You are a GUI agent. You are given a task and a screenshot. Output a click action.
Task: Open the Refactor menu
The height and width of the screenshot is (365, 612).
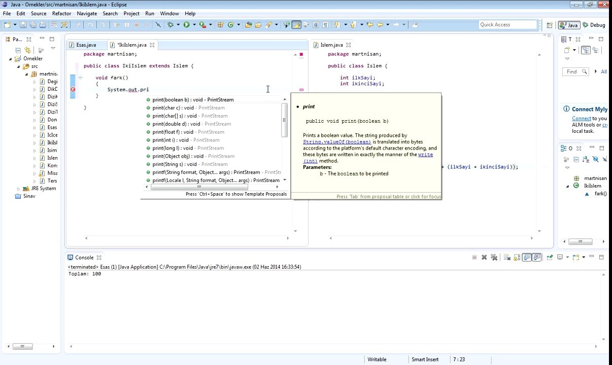pyautogui.click(x=61, y=14)
